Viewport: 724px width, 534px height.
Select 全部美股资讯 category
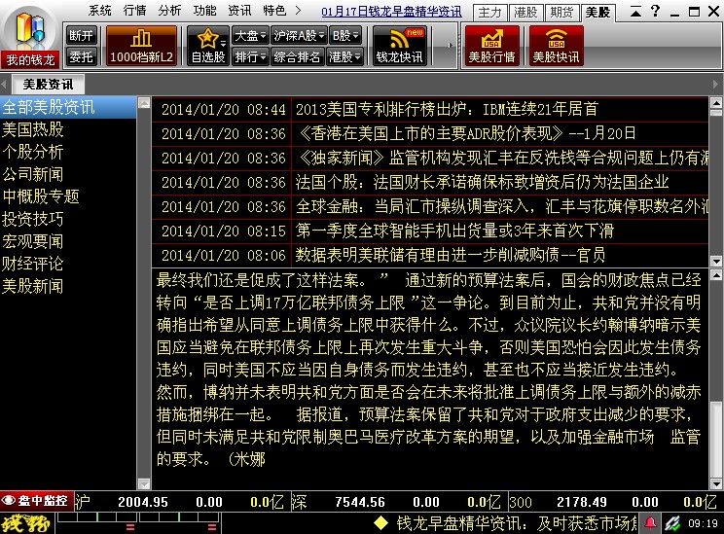pos(68,107)
